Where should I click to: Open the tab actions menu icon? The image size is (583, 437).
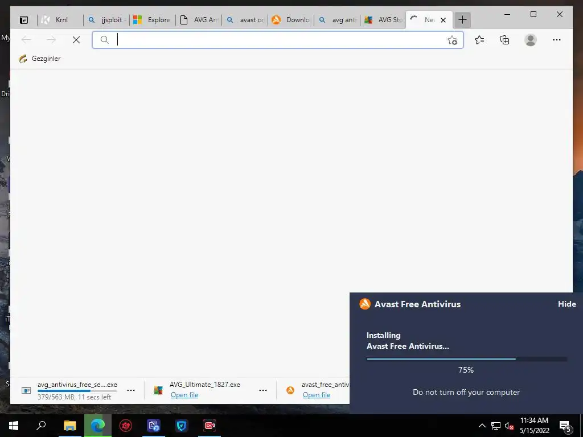[x=24, y=20]
